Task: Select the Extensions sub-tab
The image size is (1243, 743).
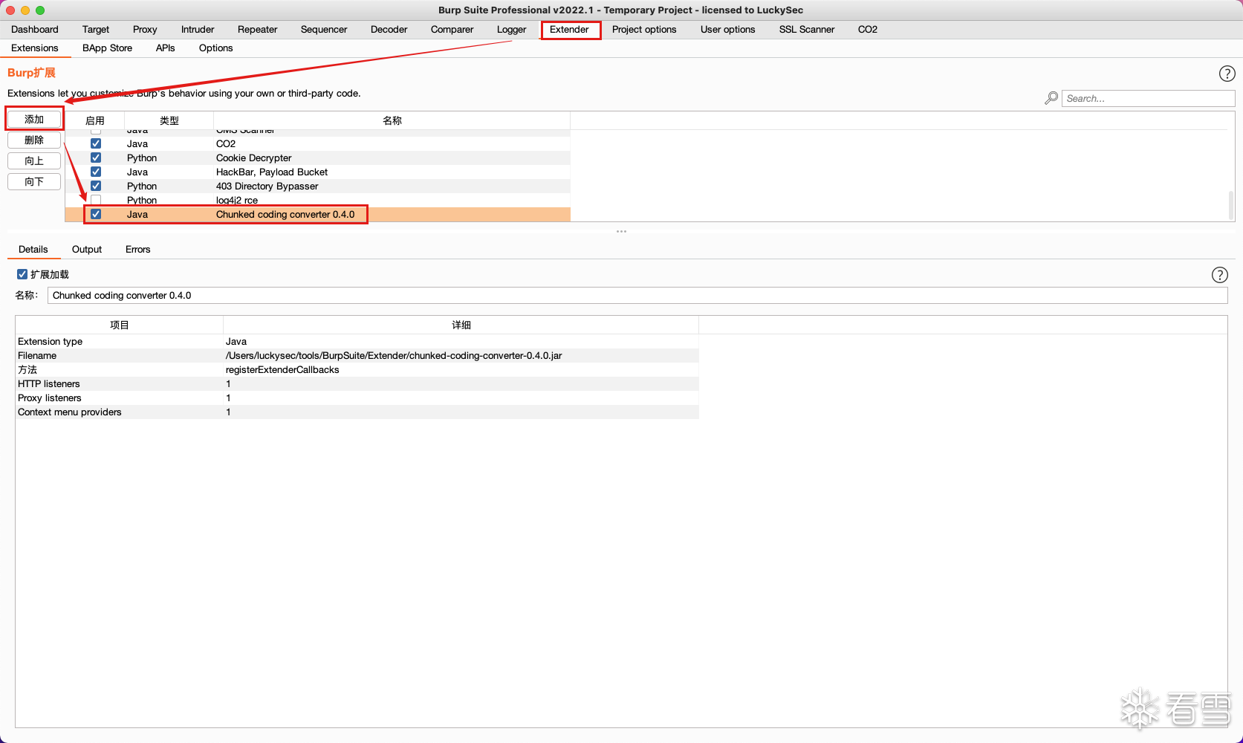Action: click(x=35, y=48)
